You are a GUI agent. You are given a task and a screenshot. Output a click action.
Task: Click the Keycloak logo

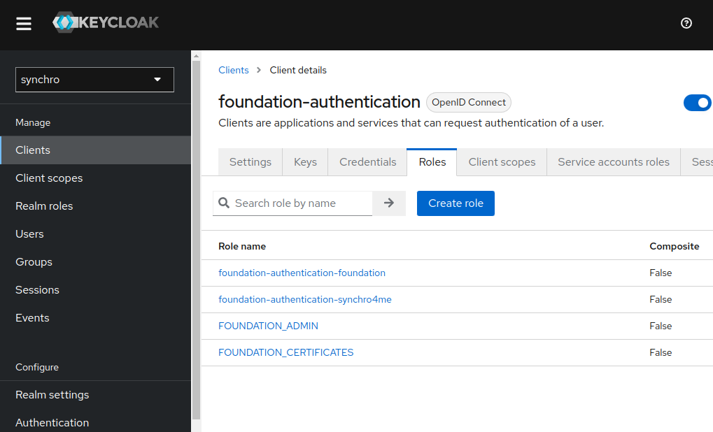105,22
